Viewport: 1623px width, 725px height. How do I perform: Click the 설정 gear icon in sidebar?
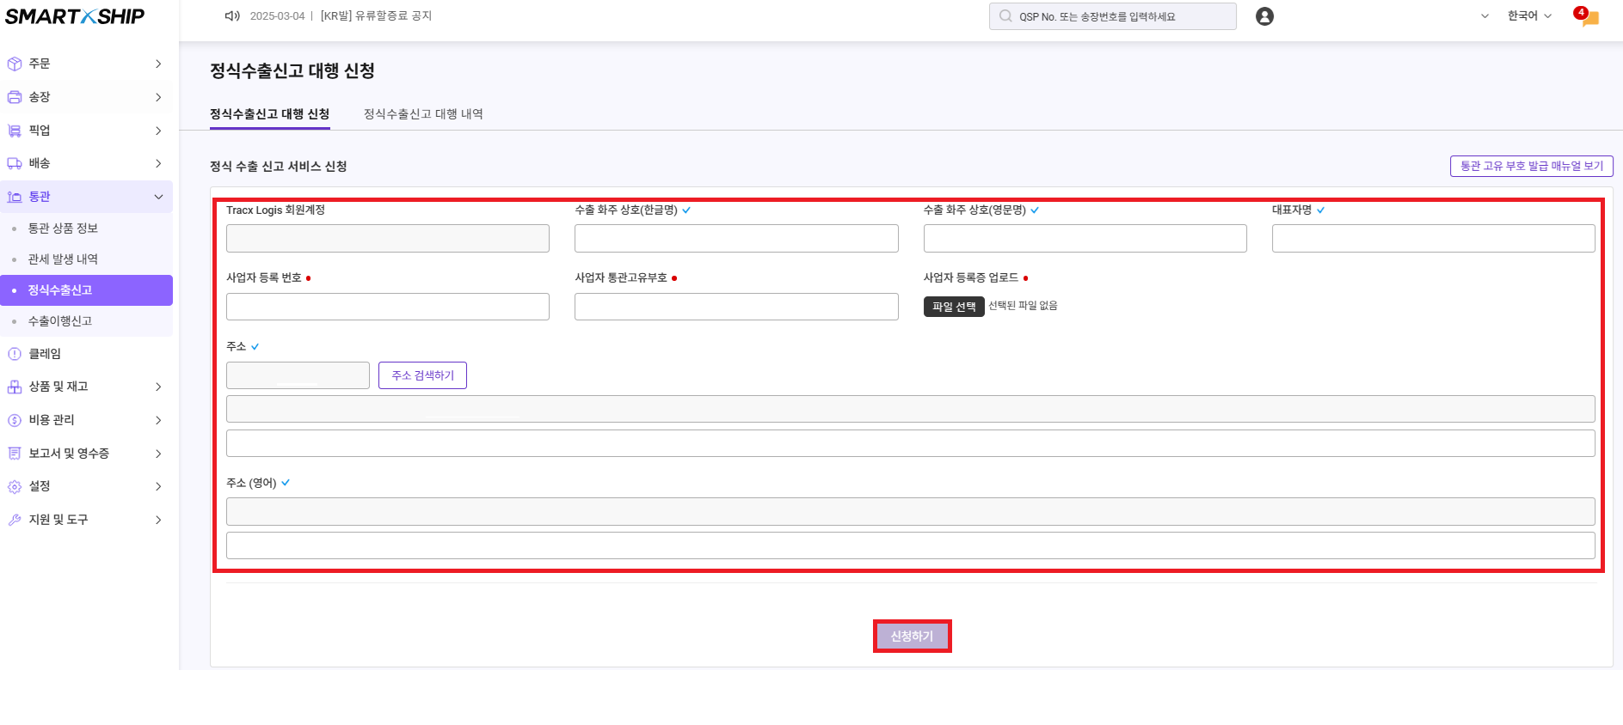click(15, 486)
